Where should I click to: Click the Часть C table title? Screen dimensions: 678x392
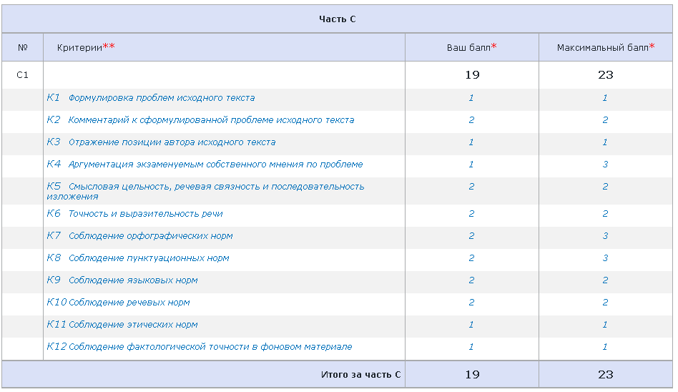[x=337, y=19]
